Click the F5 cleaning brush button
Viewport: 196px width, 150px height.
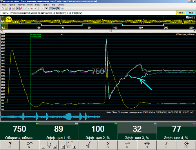(x=88, y=145)
